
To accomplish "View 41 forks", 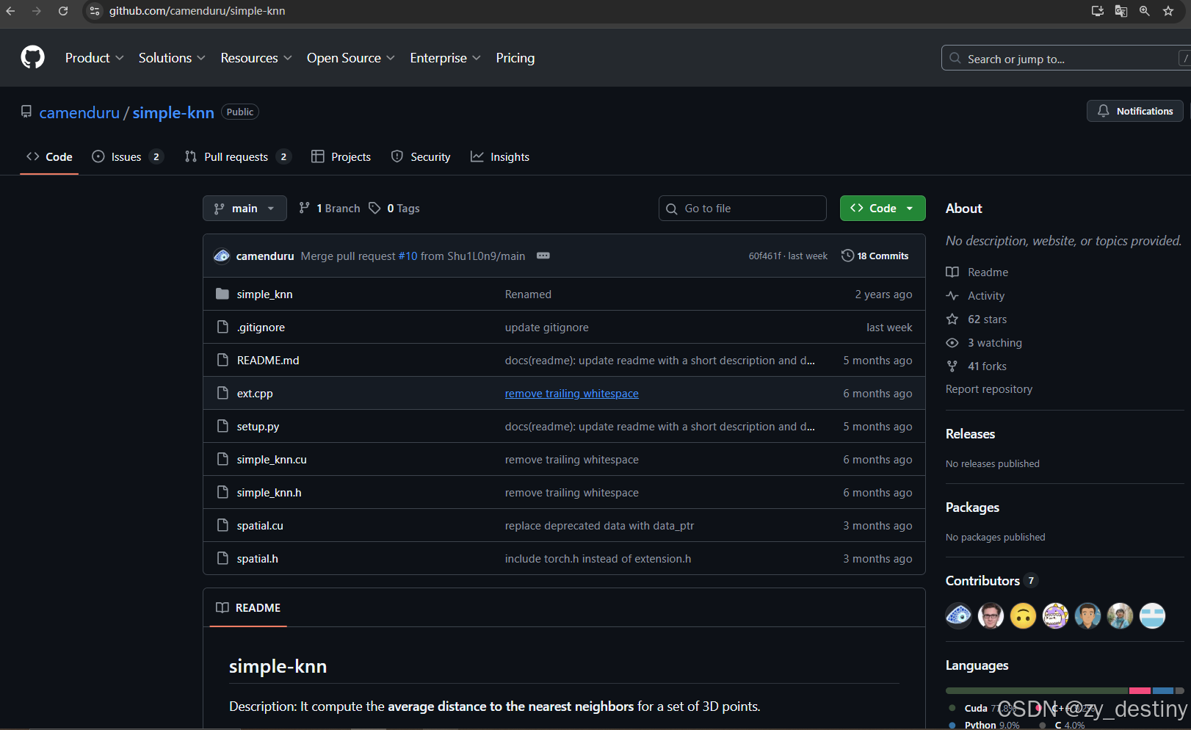I will [x=987, y=366].
